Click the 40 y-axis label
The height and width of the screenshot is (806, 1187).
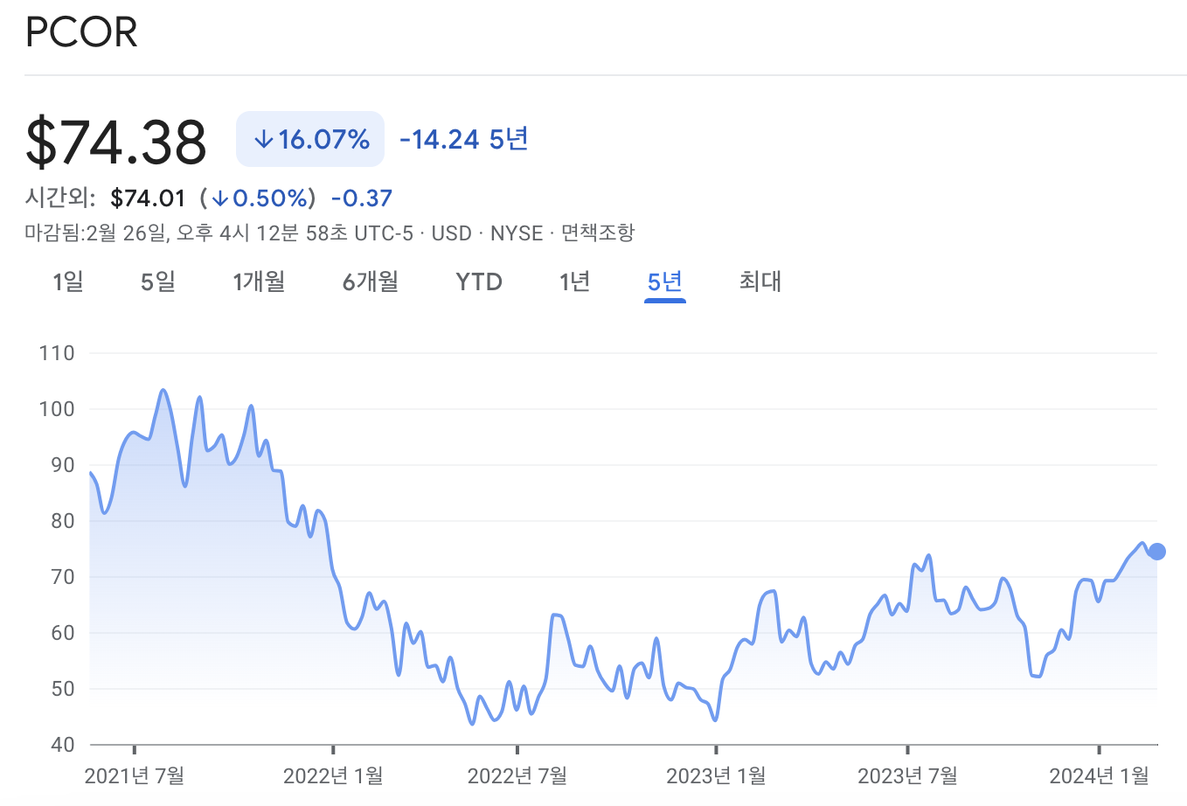point(62,745)
